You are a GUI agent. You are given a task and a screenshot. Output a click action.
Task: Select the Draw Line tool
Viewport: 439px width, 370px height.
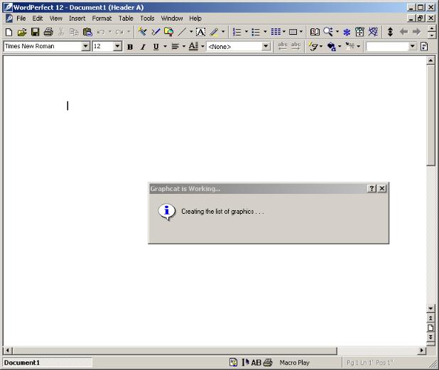pyautogui.click(x=183, y=32)
